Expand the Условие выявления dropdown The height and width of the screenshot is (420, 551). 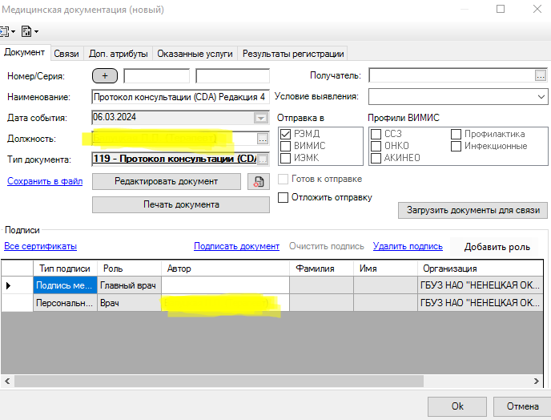click(x=541, y=96)
